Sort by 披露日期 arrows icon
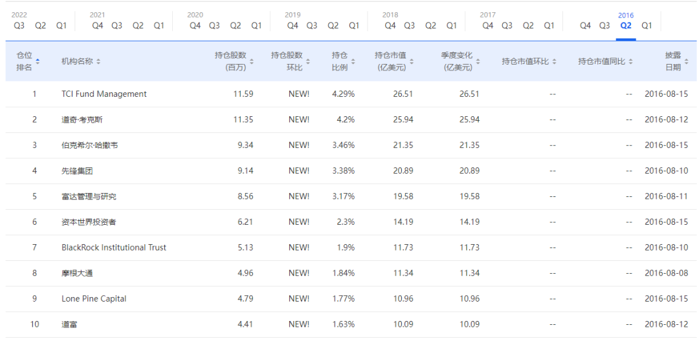 [x=686, y=61]
